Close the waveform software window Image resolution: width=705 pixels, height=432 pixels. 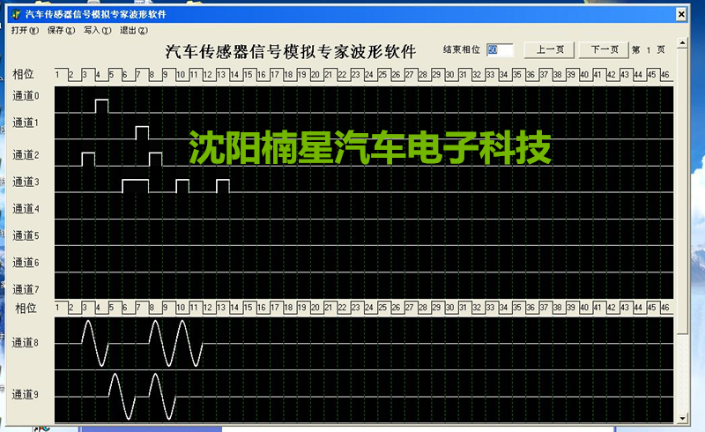[681, 14]
